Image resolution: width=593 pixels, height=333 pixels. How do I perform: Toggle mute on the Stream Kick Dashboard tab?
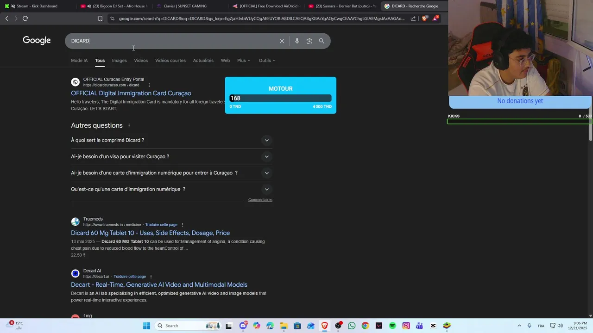[13, 6]
